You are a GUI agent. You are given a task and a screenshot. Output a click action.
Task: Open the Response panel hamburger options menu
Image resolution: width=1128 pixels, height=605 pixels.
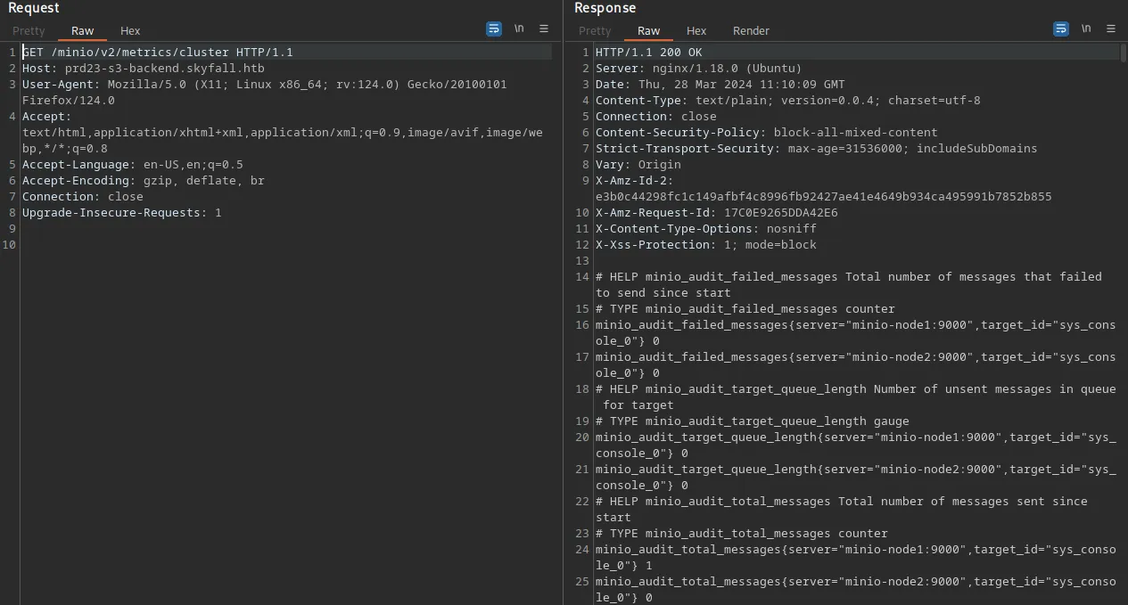pos(1111,29)
